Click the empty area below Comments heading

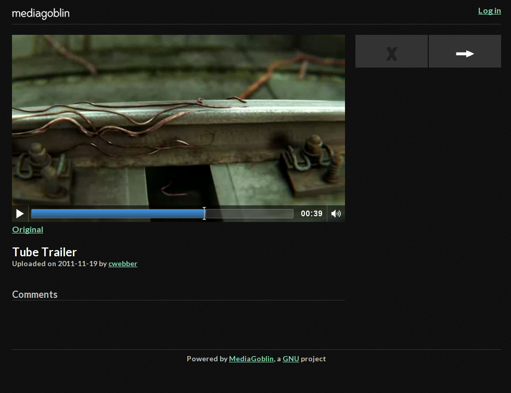pyautogui.click(x=178, y=322)
